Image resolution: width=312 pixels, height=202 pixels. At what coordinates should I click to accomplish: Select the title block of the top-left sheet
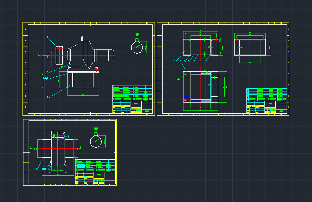click(132, 99)
